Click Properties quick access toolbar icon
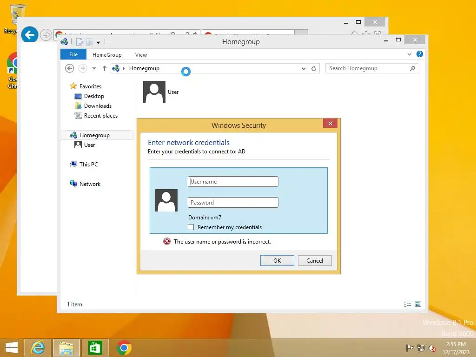Viewport: 476px width, 357px height. point(79,42)
